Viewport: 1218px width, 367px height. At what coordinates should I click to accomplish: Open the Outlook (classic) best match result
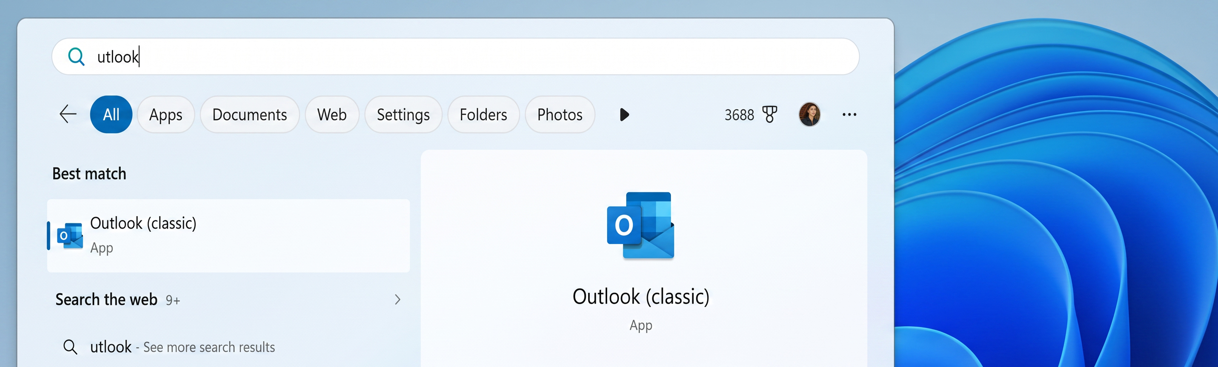[x=228, y=235]
